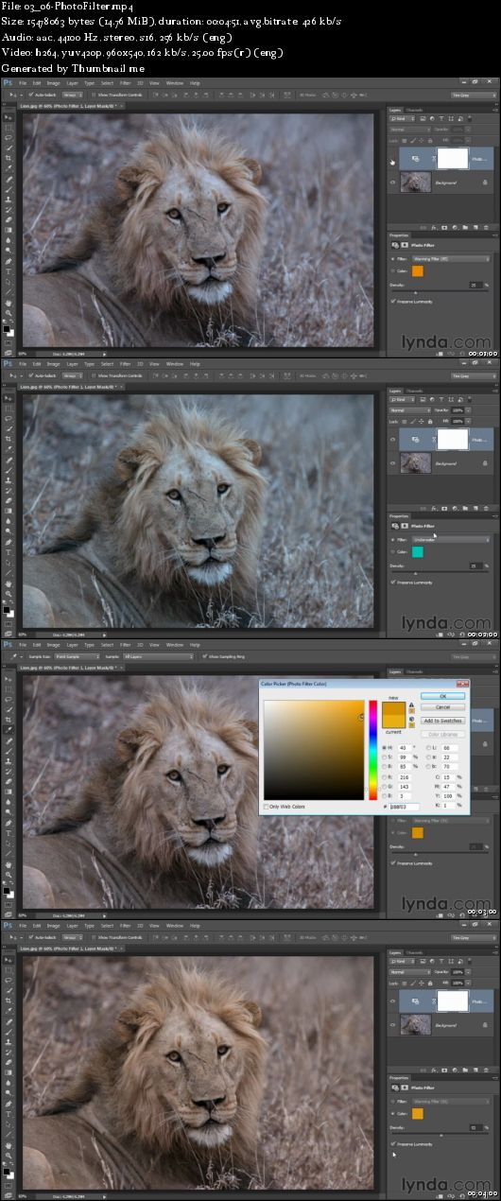This screenshot has height=1201, width=501.
Task: Toggle the Show Sampling Ring checkbox
Action: pos(204,656)
